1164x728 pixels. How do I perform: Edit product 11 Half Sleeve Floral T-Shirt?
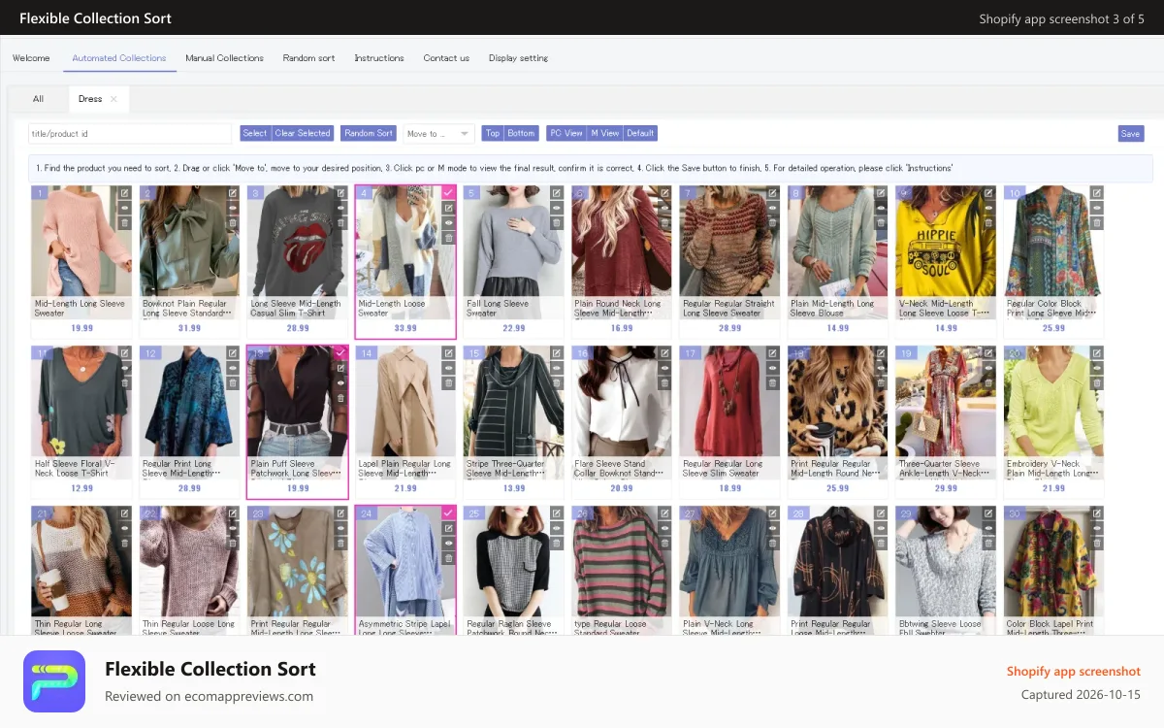[124, 353]
